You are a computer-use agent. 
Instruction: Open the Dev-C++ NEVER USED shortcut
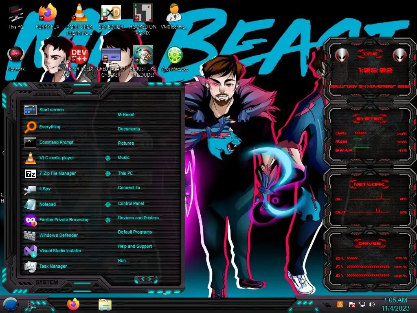point(79,59)
